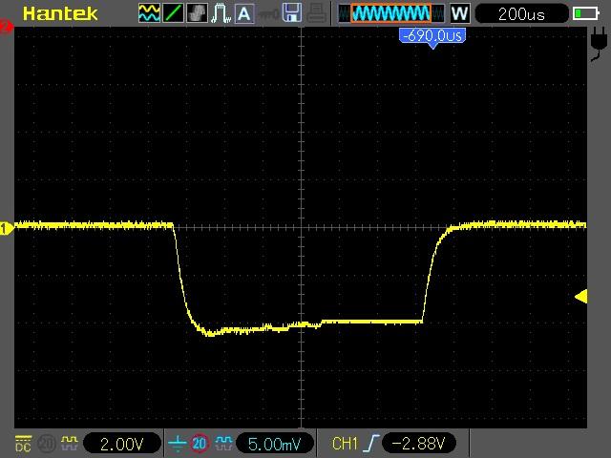Click the -690.0us trigger position marker
611x458 pixels.
coord(432,37)
